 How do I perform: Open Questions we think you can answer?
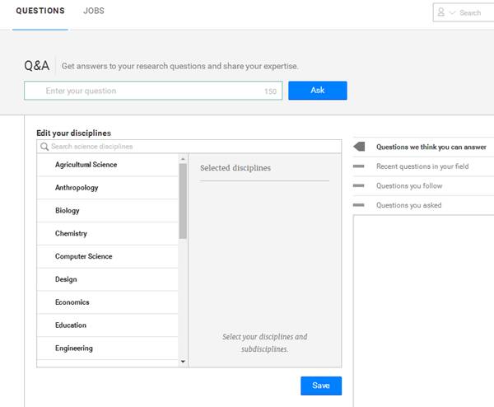click(x=431, y=147)
